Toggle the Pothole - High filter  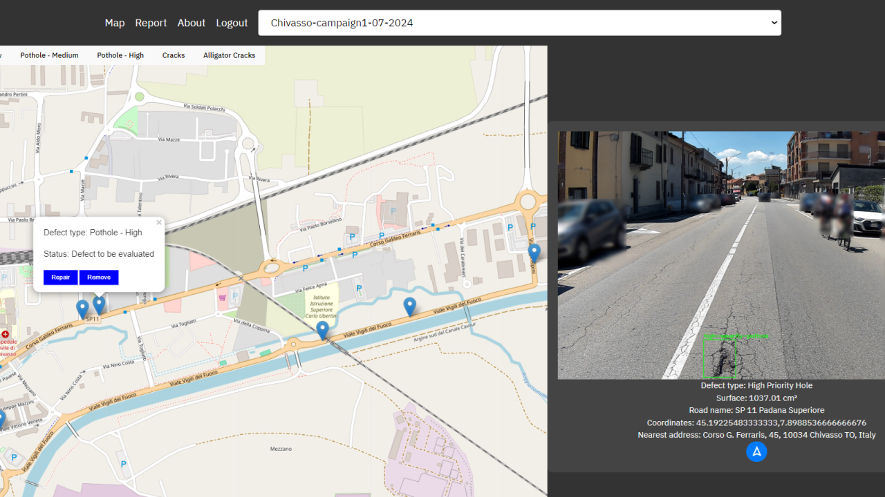(120, 55)
